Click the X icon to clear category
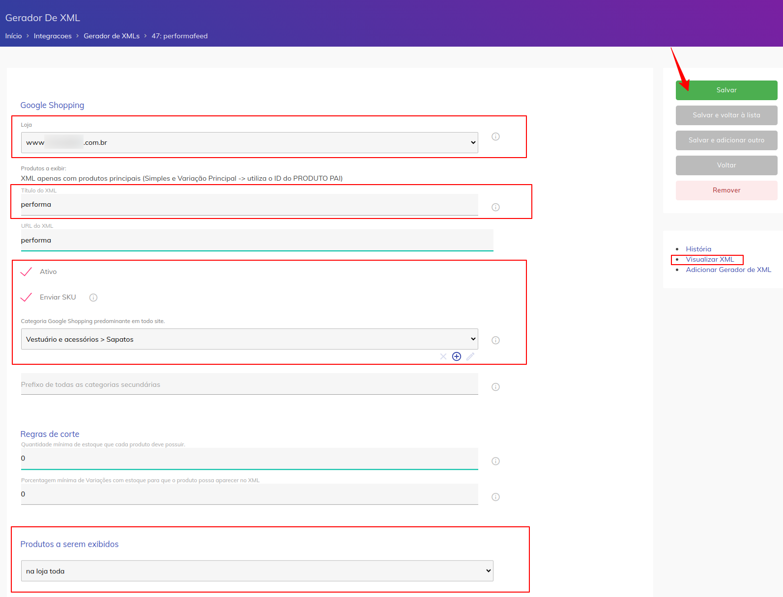The image size is (783, 597). [x=443, y=356]
